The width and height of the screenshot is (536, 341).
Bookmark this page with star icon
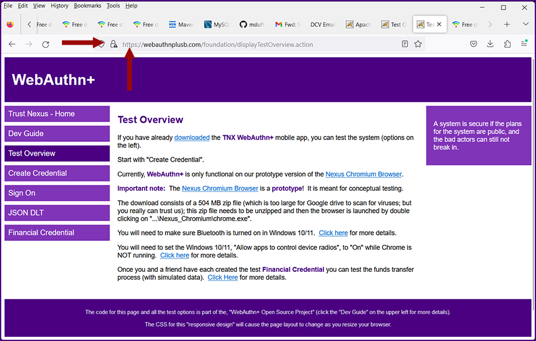coord(418,44)
